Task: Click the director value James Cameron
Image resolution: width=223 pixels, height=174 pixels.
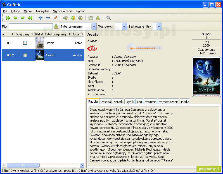Action: (x=125, y=57)
